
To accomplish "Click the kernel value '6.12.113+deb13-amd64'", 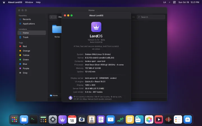I will [95, 58].
